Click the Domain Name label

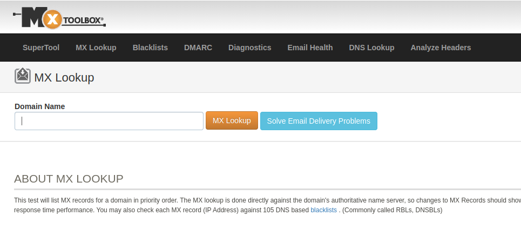click(40, 106)
